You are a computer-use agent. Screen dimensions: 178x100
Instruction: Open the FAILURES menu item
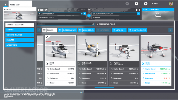20,40
